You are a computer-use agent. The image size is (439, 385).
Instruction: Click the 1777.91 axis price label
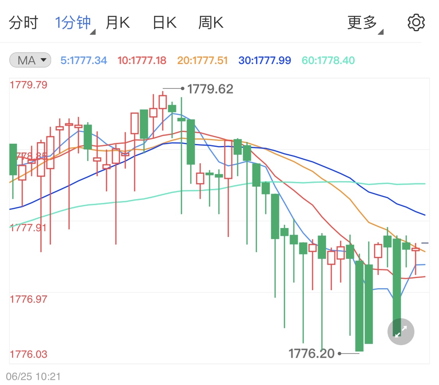point(28,228)
